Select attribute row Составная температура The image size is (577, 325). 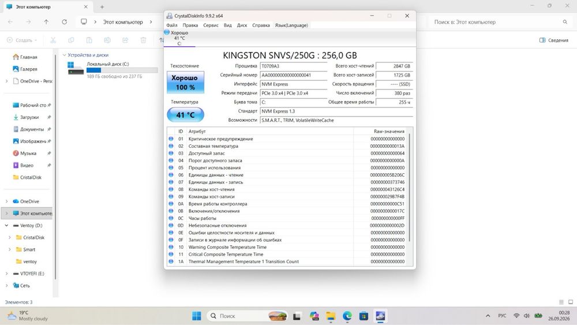pyautogui.click(x=287, y=146)
